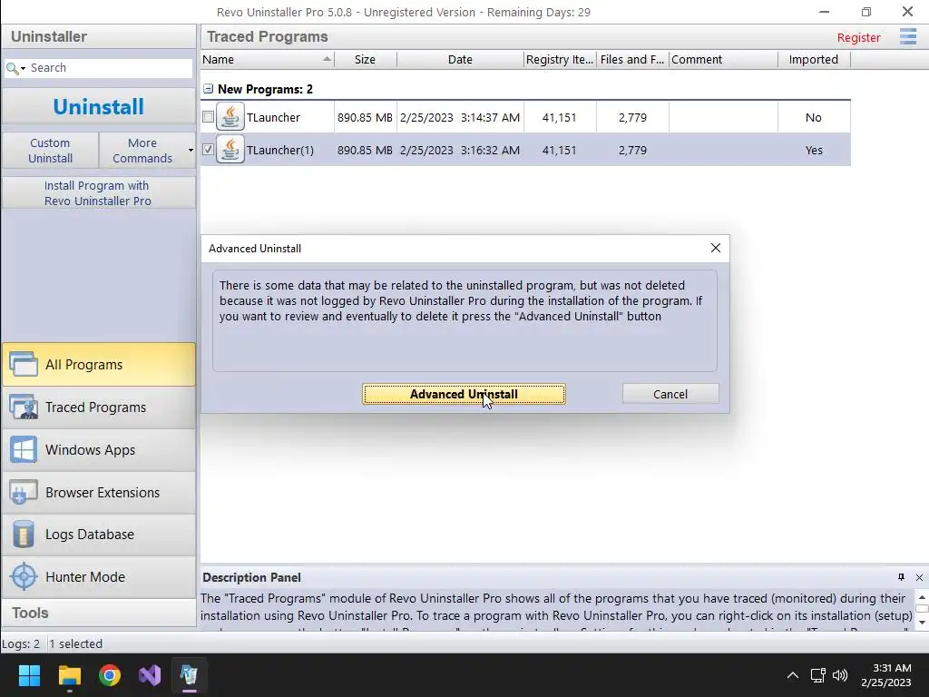
Task: Click the Description Panel scroll up arrow
Action: pyautogui.click(x=922, y=597)
